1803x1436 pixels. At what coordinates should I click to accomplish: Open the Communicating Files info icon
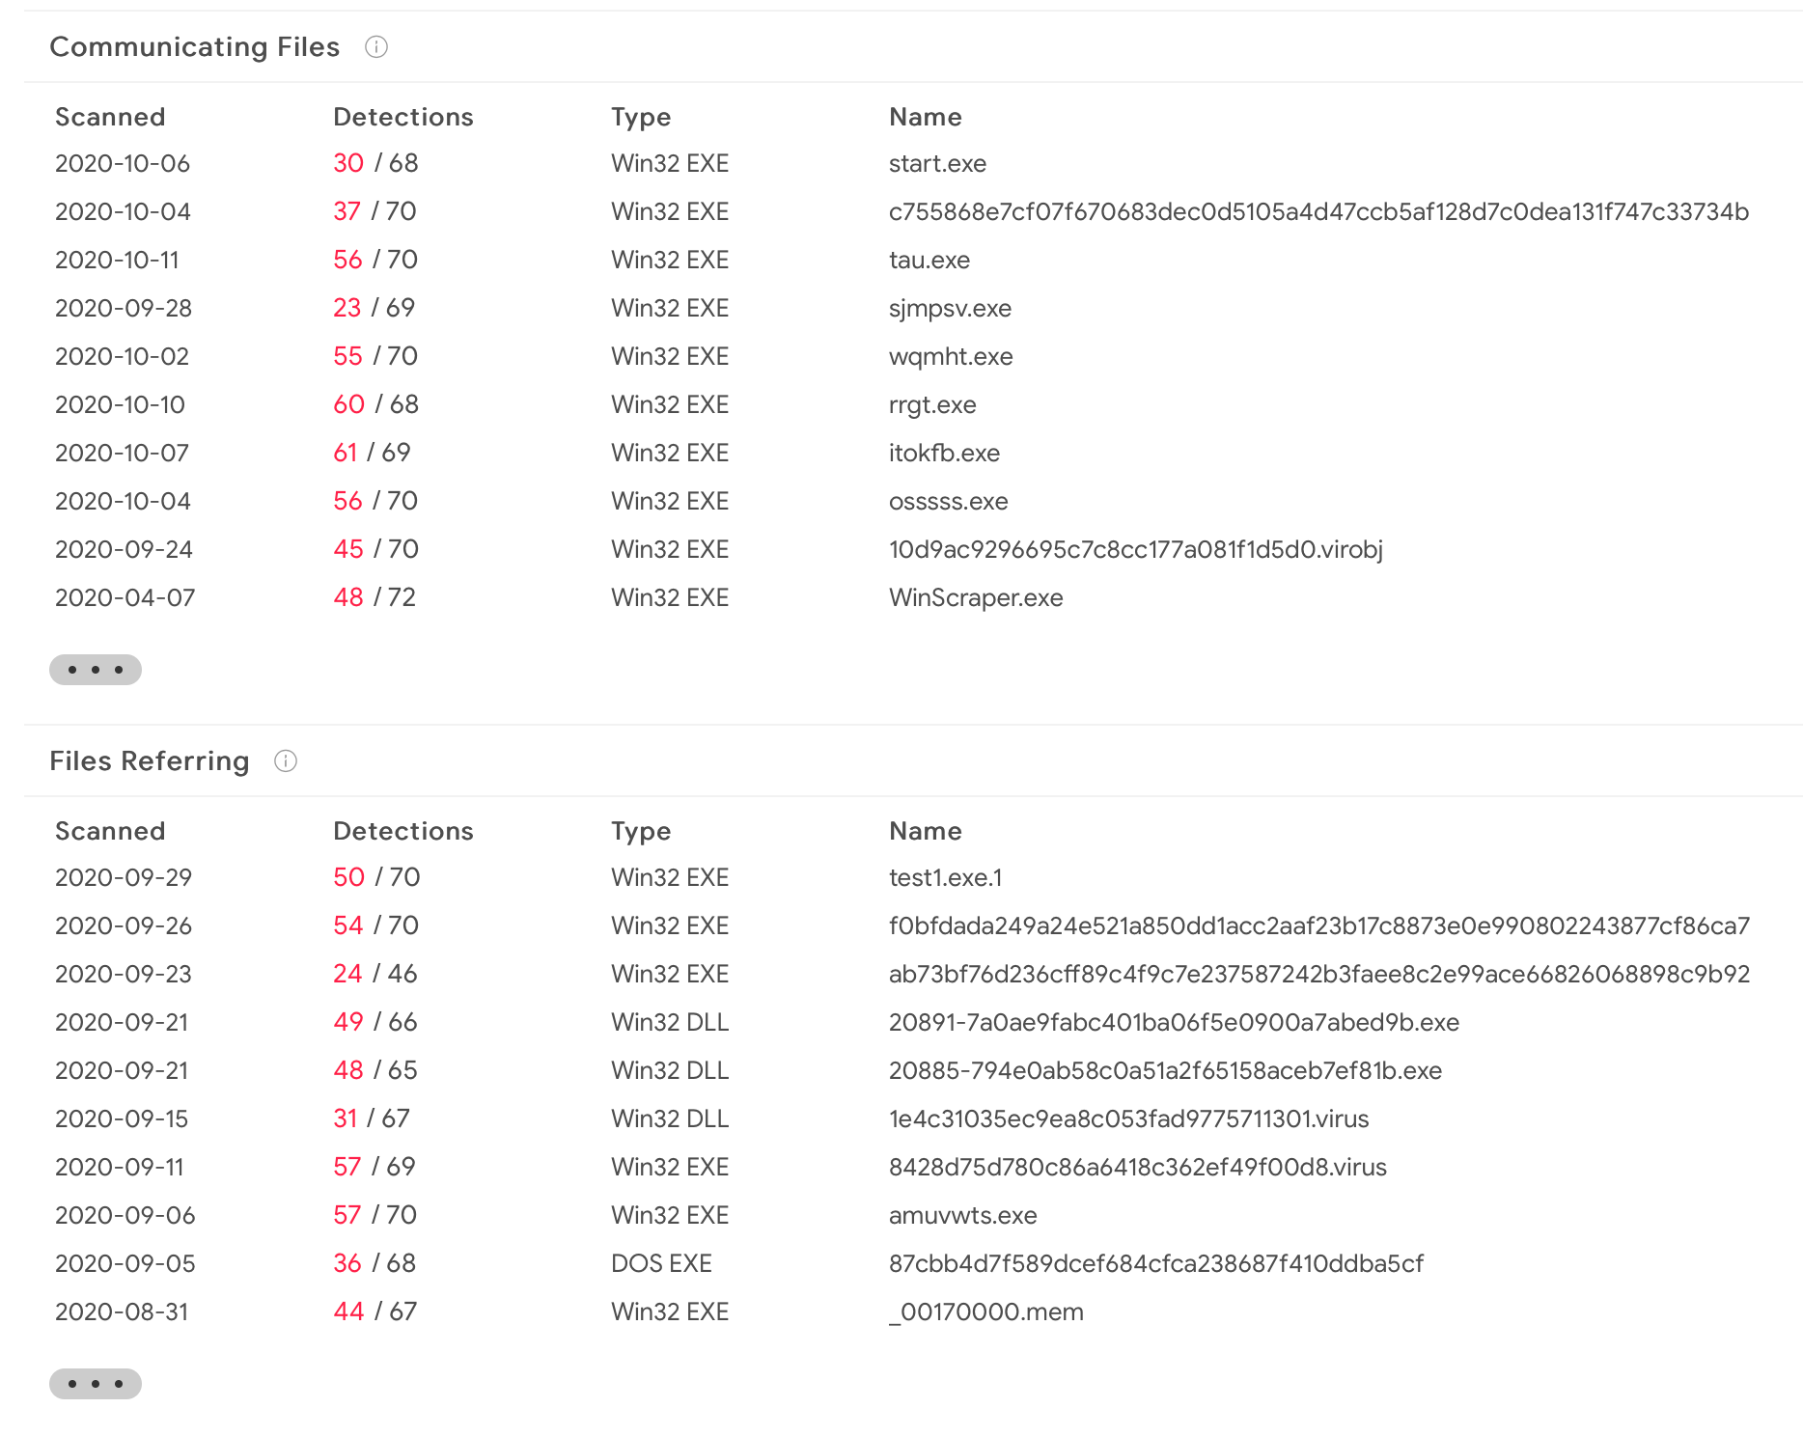pos(376,46)
